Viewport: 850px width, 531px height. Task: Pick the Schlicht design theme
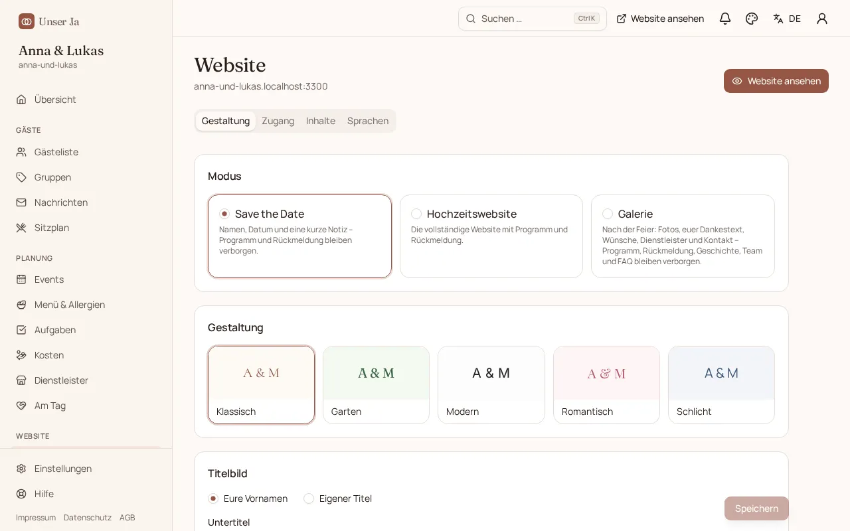(x=721, y=385)
